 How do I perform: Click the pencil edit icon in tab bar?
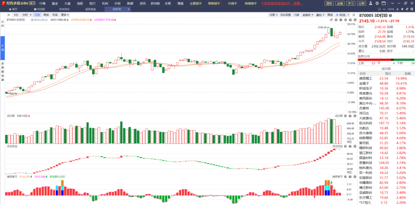click(407, 9)
